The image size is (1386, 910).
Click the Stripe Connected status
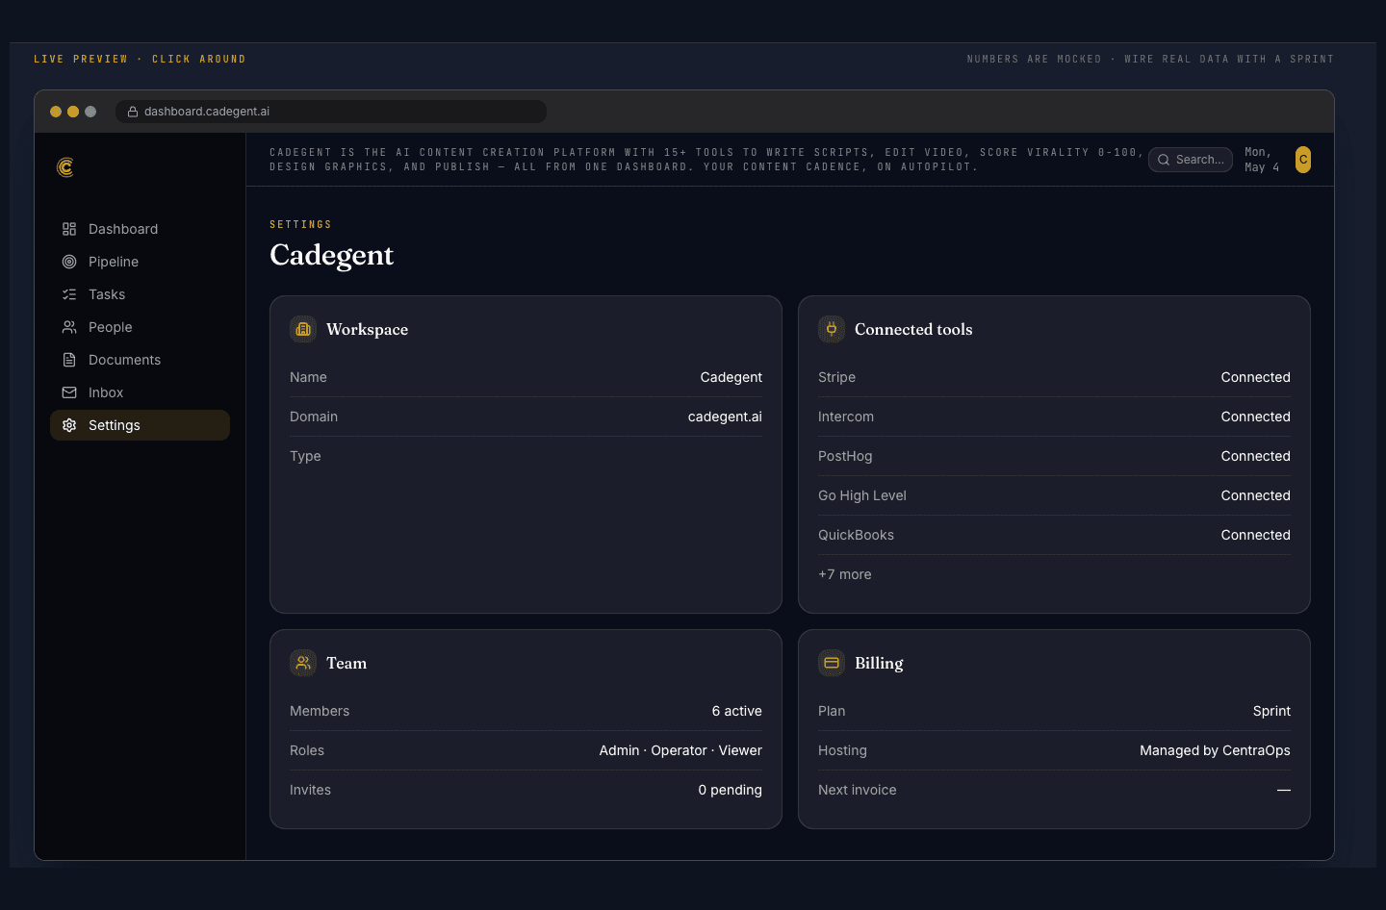point(1255,377)
